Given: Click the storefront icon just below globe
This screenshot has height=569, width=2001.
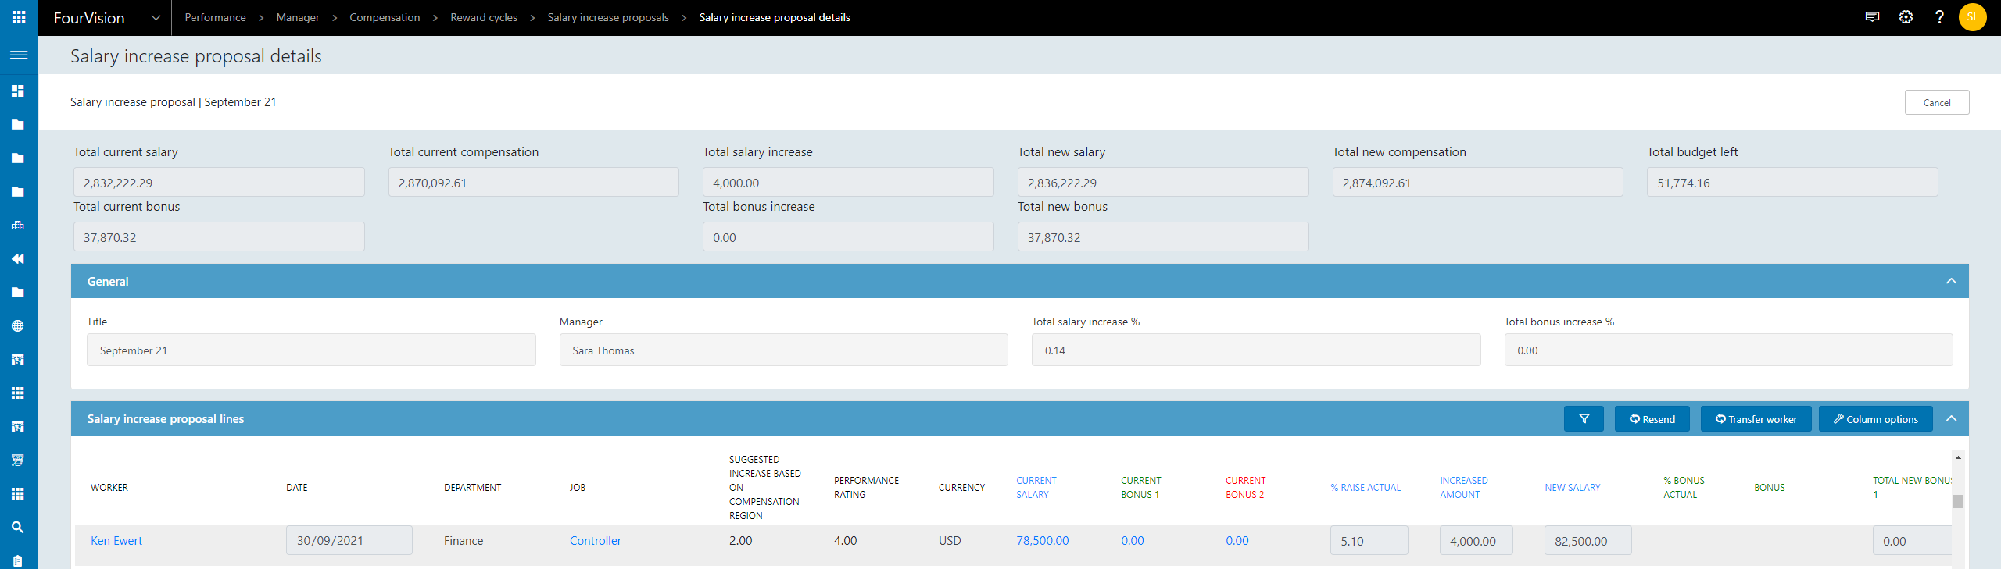Looking at the screenshot, I should (18, 359).
